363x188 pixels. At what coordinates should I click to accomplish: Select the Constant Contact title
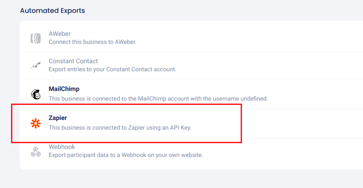(73, 61)
